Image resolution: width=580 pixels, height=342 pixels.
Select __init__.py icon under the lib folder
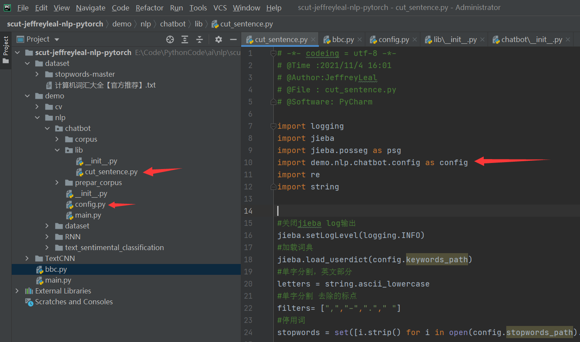click(x=79, y=161)
